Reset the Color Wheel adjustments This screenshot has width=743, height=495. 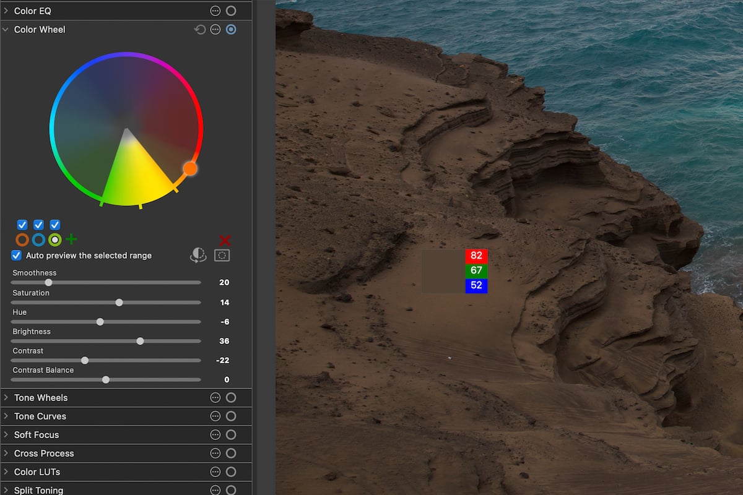[x=199, y=29]
